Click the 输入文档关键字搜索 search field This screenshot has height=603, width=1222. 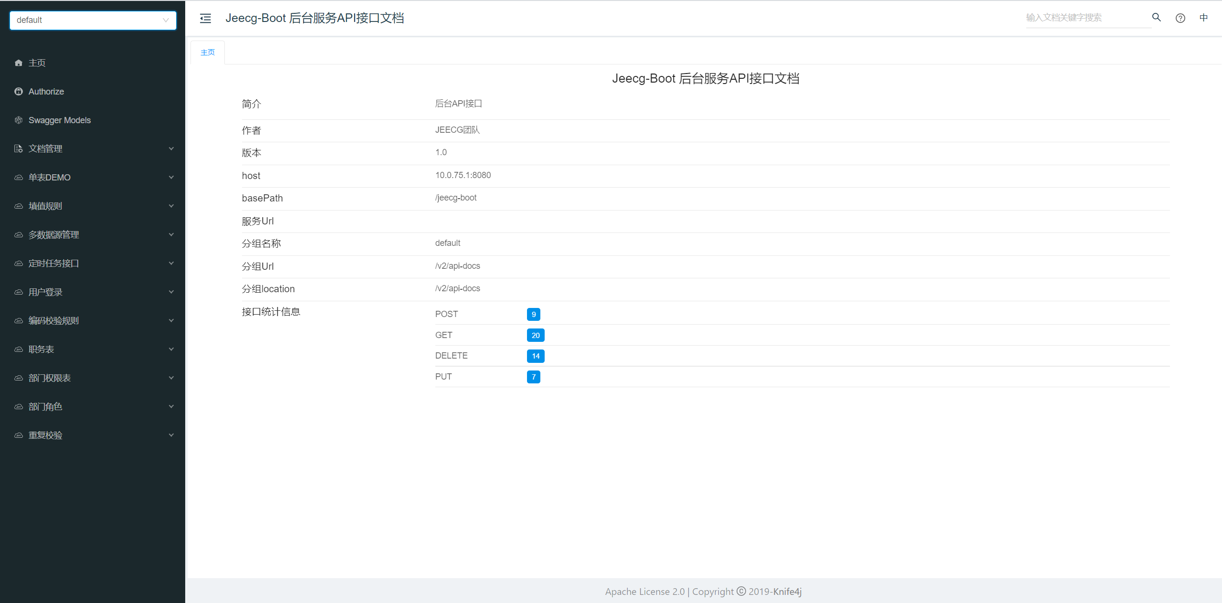[x=1088, y=18]
